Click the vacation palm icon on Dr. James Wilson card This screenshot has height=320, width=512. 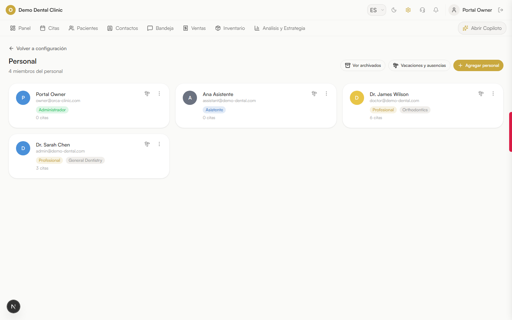click(x=481, y=94)
